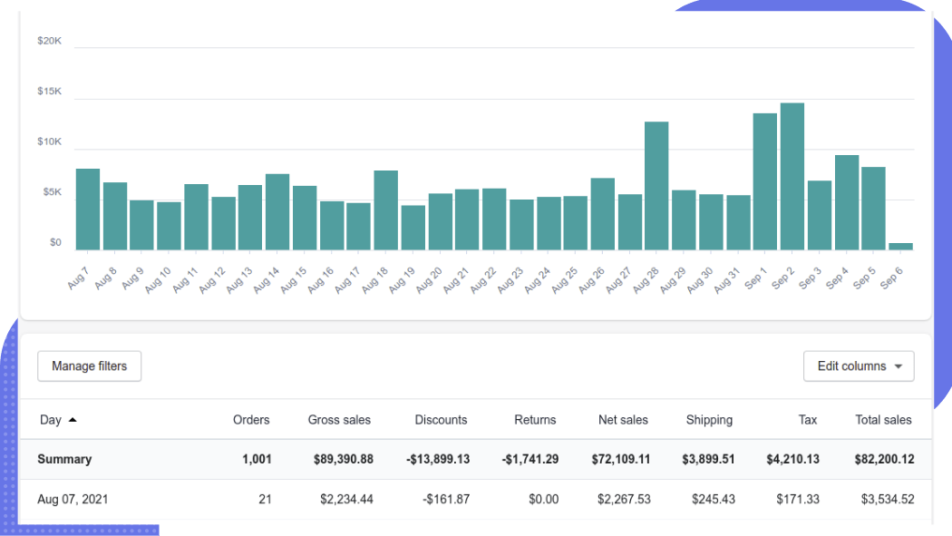Viewport: 952px width, 536px height.
Task: Click the Aug 10 axis label
Action: [159, 280]
